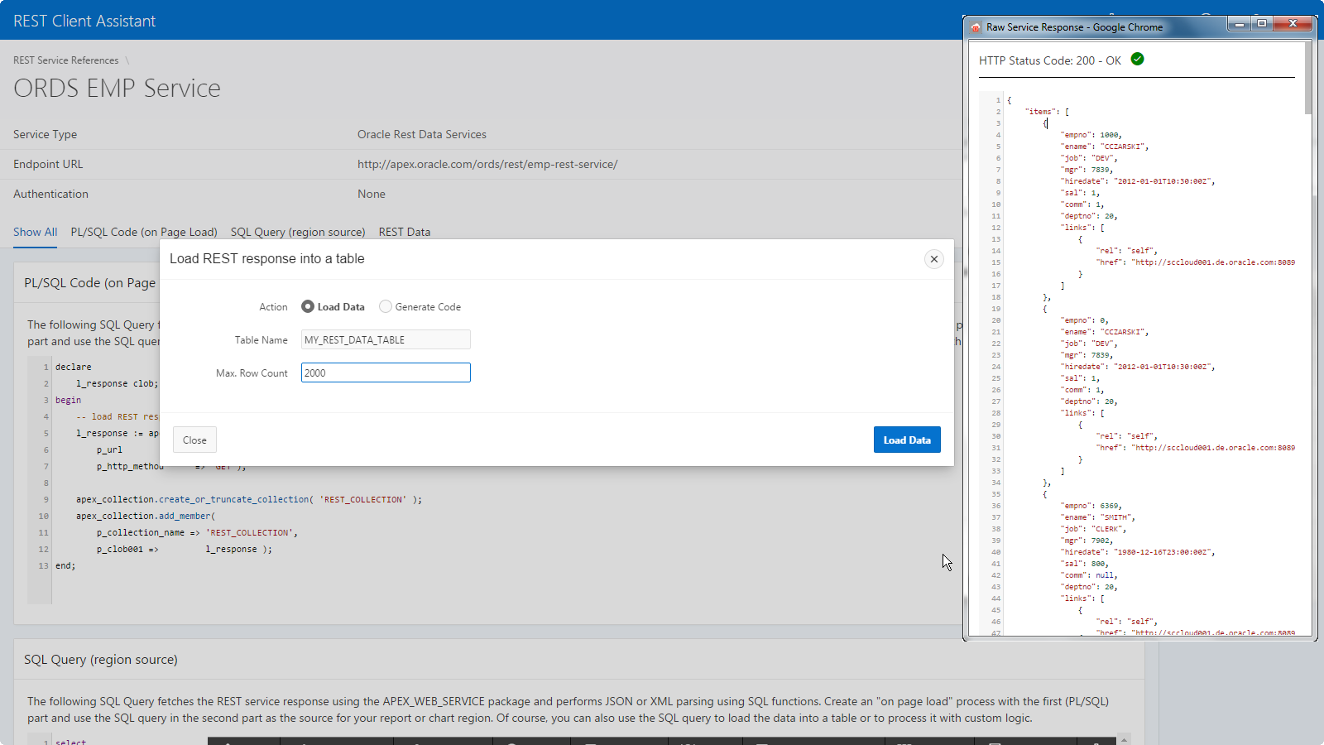
Task: Follow the REST Service References breadcrumb
Action: 66,60
